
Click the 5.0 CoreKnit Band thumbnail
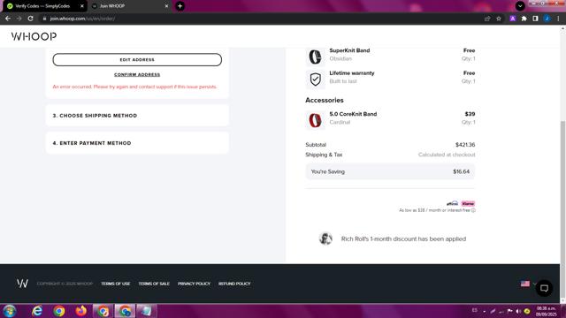point(315,120)
